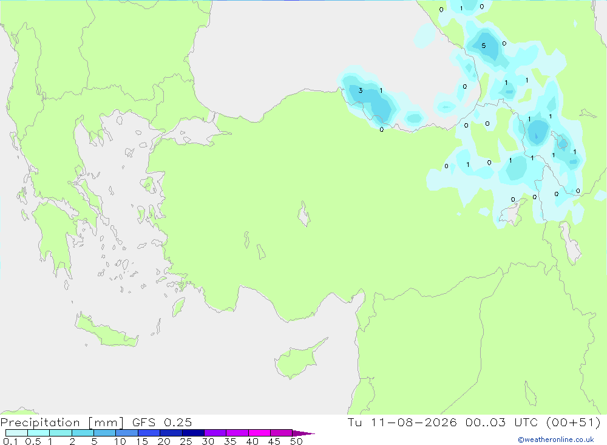Screen dimensions: 607x445
Task: Pick legend swatch between 5 and 10
Action: (x=105, y=433)
